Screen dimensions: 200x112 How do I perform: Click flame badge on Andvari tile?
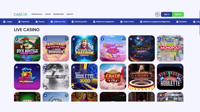[x=45, y=39]
